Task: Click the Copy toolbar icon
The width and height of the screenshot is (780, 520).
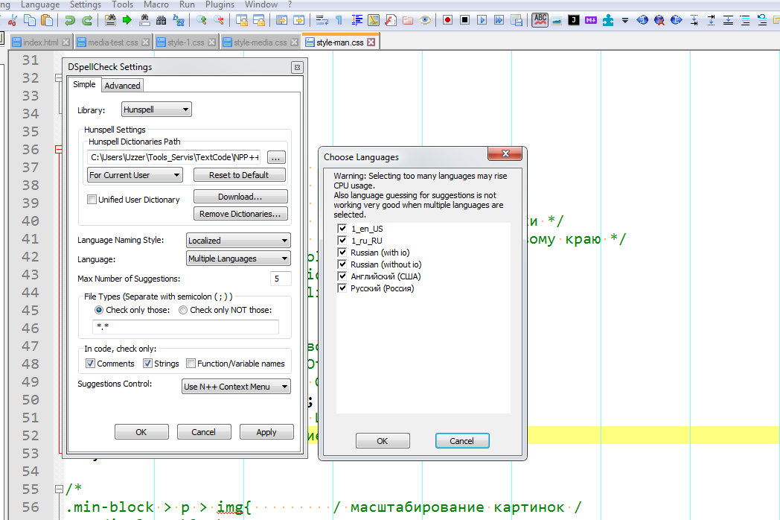Action: tap(30, 20)
